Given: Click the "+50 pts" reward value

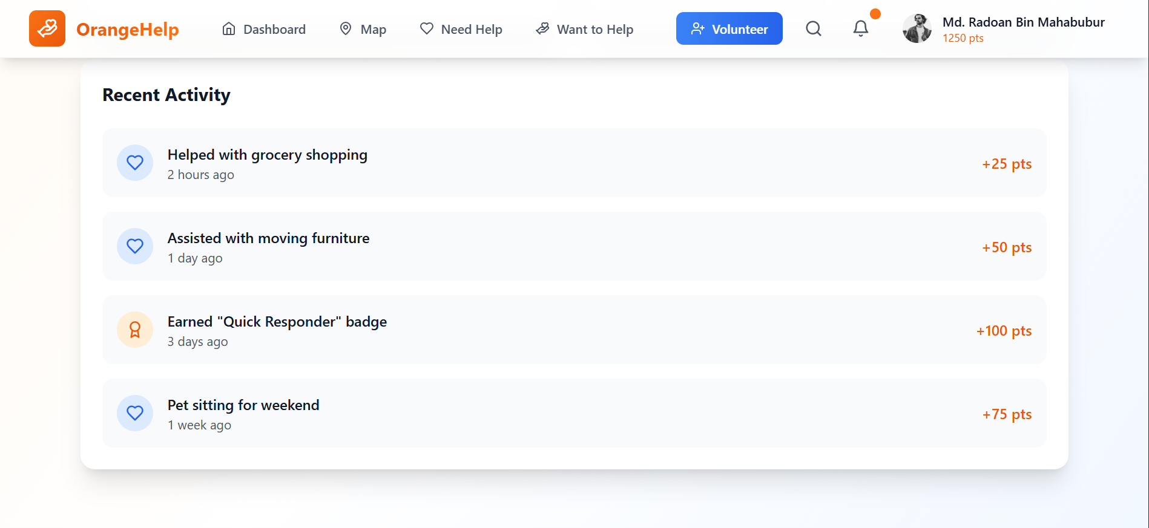Looking at the screenshot, I should pyautogui.click(x=1007, y=247).
